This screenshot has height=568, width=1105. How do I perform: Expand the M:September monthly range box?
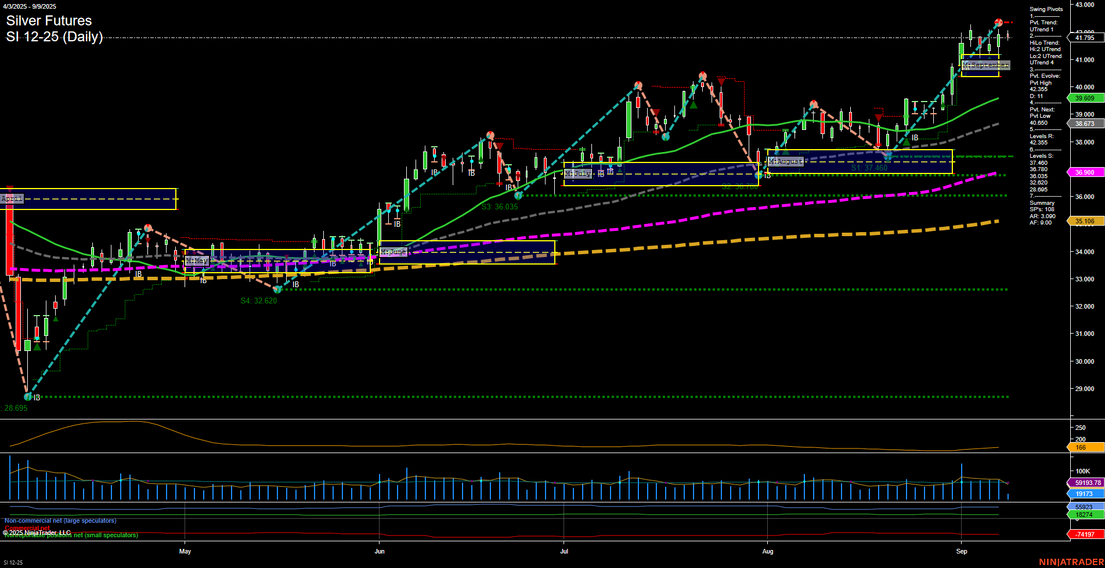[985, 65]
